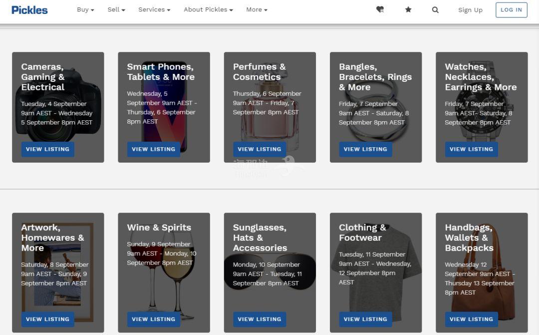View listing for Smart Phones, Tablets
Screen dimensions: 539x335
coord(153,149)
